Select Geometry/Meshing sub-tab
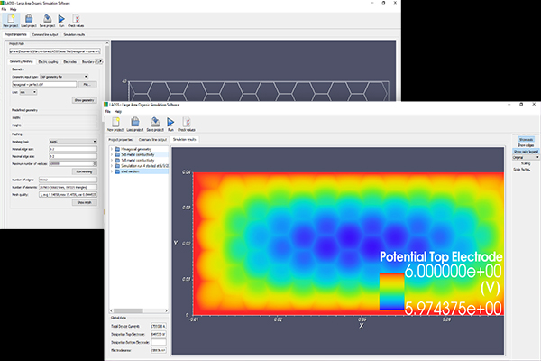Image resolution: width=541 pixels, height=361 pixels. [x=22, y=61]
